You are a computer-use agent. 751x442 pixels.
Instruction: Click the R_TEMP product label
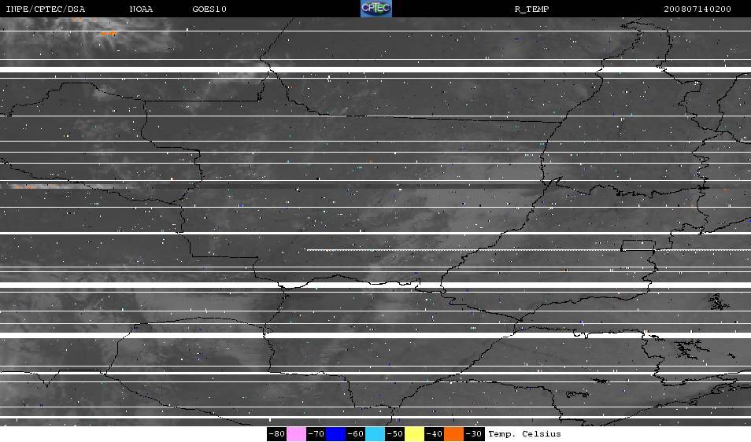pyautogui.click(x=531, y=9)
